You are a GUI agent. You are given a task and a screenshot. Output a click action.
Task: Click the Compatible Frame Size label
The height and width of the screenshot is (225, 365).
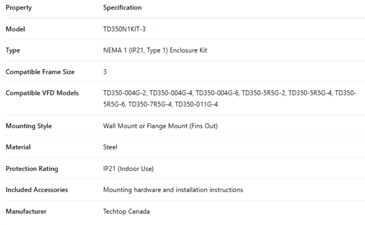(40, 72)
